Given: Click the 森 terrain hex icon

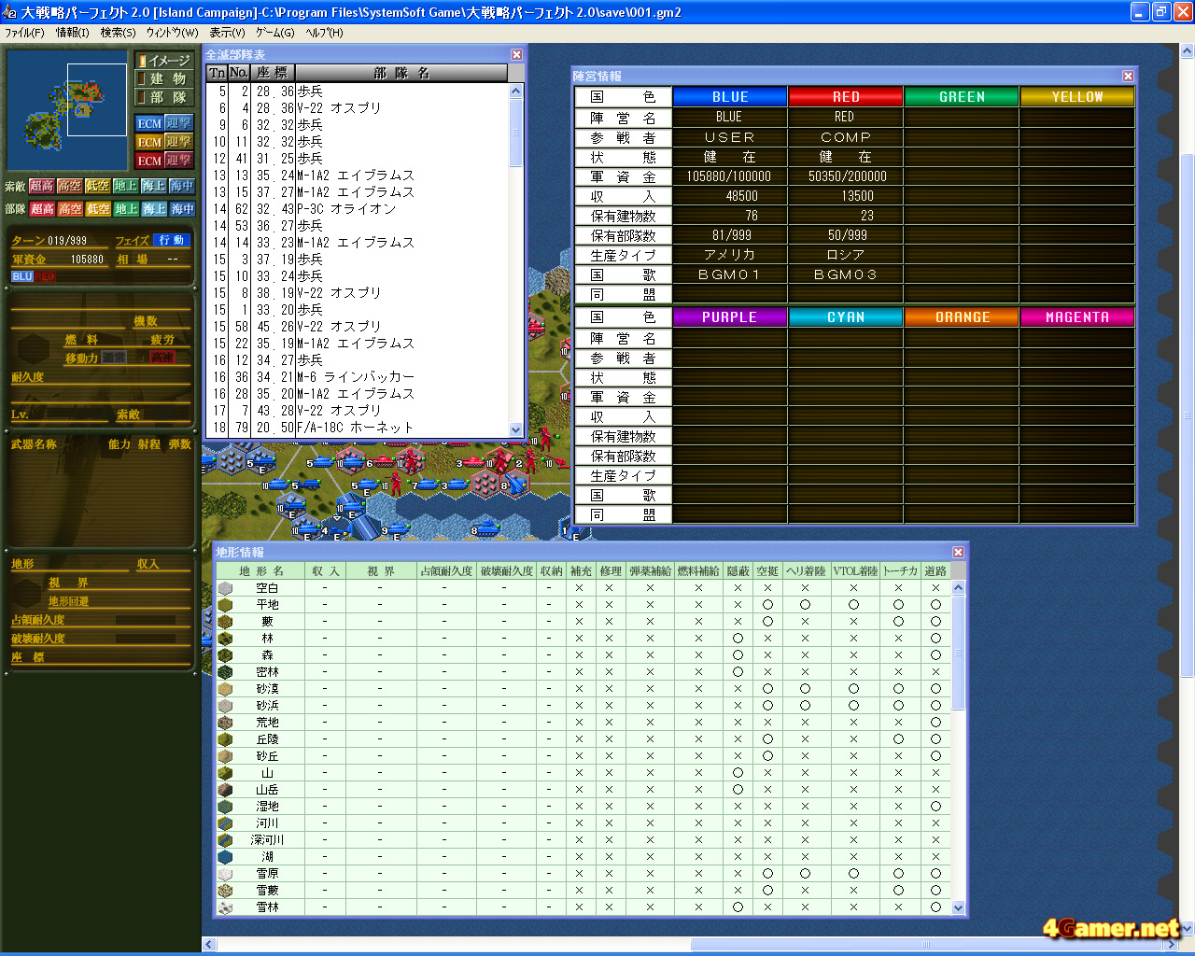Looking at the screenshot, I should [225, 655].
